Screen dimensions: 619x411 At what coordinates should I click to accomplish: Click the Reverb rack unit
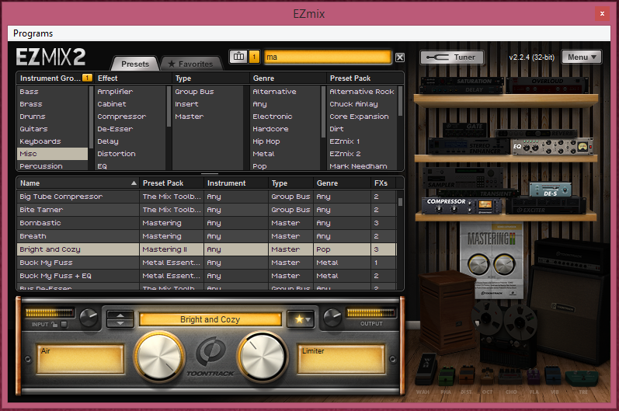tap(536, 134)
